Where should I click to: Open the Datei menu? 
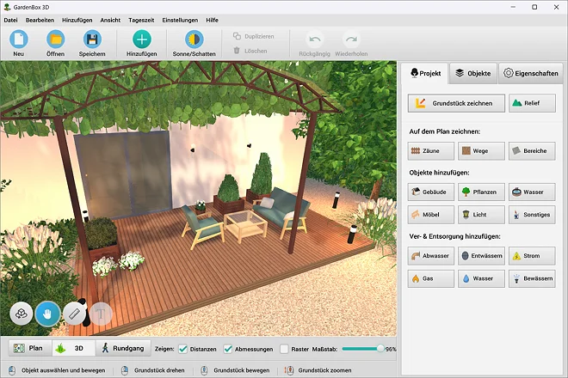point(10,21)
